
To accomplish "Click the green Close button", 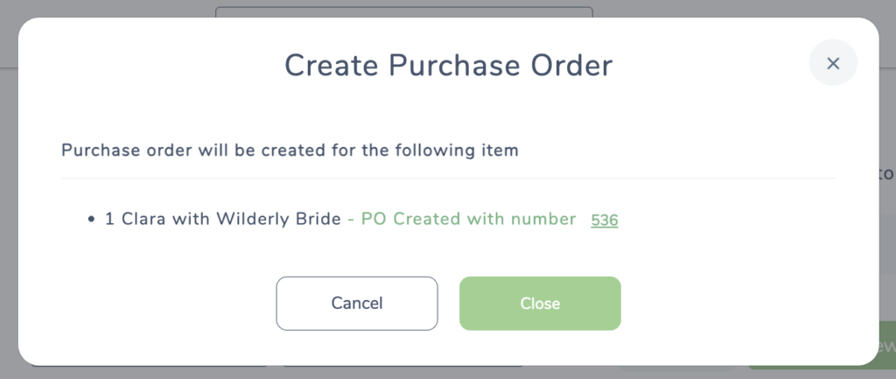I will point(540,303).
